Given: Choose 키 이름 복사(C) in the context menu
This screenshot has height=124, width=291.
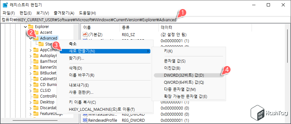Looking at the screenshot, I should pyautogui.click(x=105, y=102).
